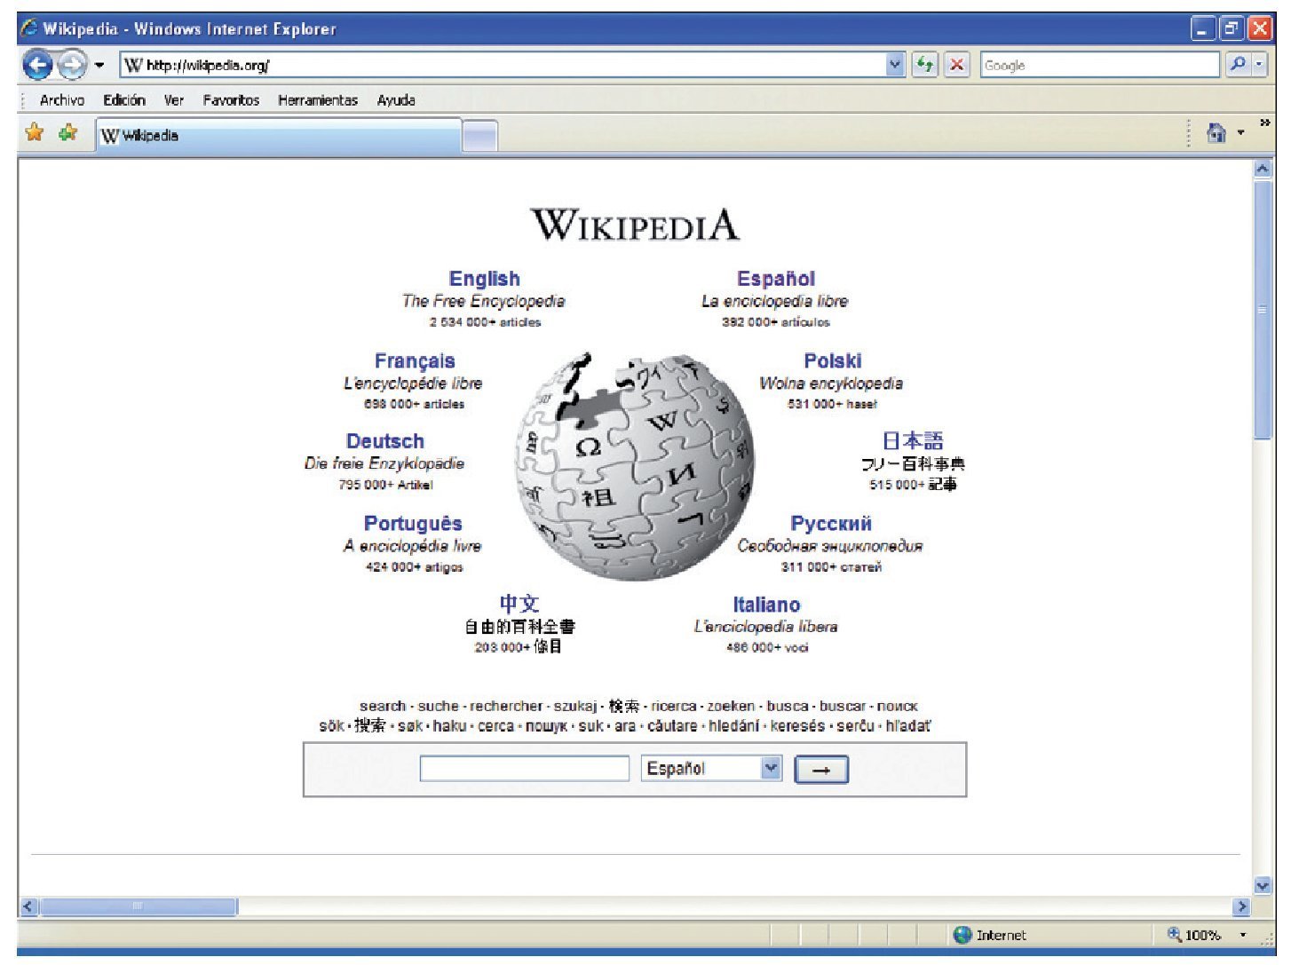Viewport: 1291px width, 965px height.
Task: Expand the zoom level 100% dropdown
Action: pos(1243,935)
